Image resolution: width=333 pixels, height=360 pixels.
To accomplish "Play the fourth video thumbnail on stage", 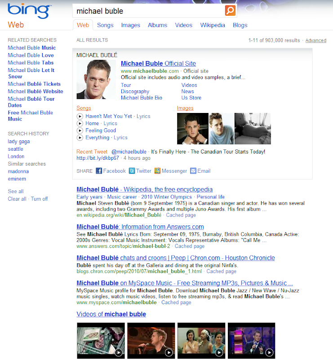I will 251,341.
